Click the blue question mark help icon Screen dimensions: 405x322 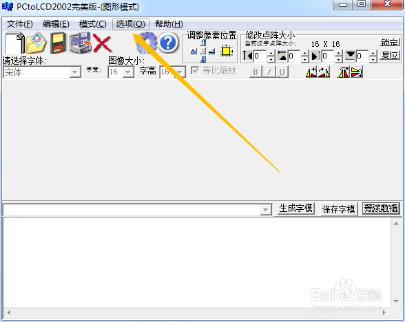point(168,43)
